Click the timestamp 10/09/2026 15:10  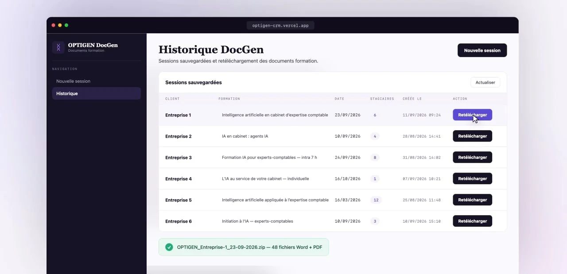(x=422, y=221)
